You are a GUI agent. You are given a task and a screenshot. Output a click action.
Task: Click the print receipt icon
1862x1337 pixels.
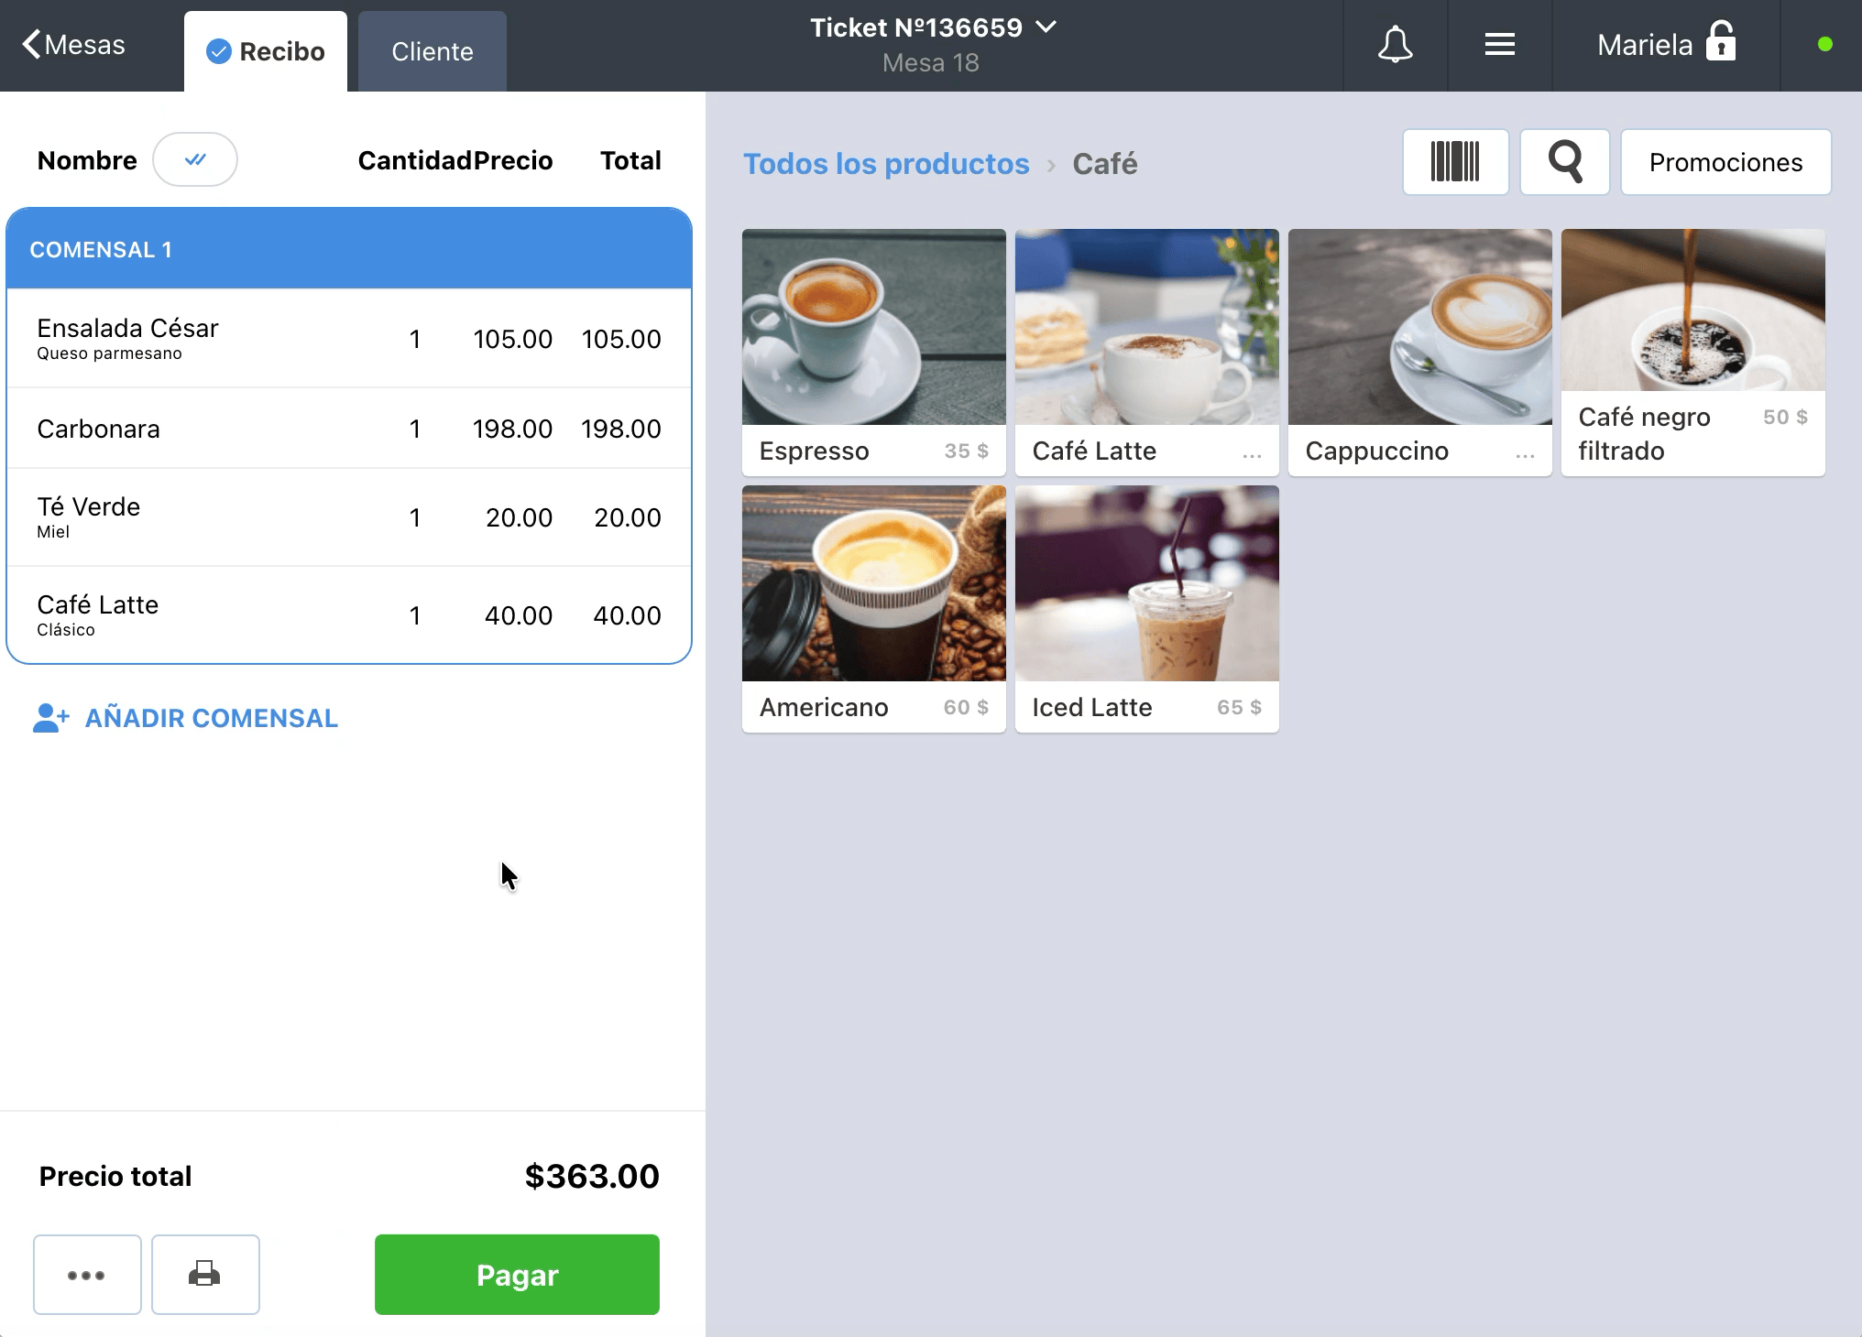click(205, 1274)
